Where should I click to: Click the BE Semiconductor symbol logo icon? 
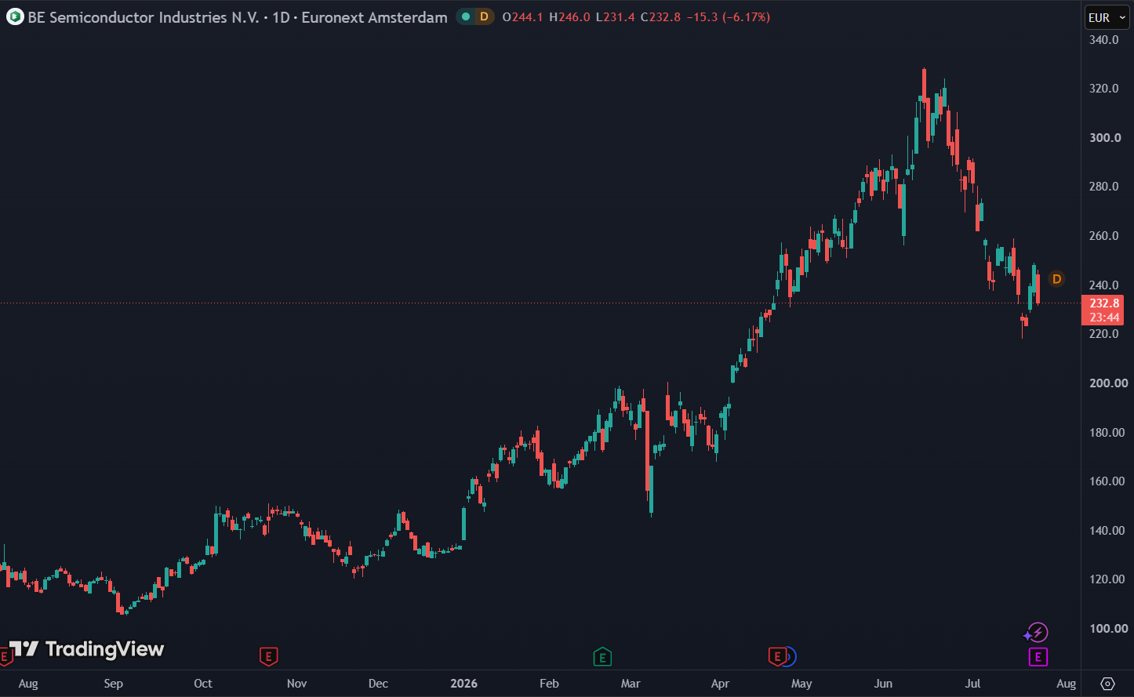pos(15,16)
